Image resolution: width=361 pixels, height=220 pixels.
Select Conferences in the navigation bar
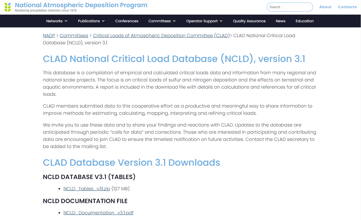127,21
